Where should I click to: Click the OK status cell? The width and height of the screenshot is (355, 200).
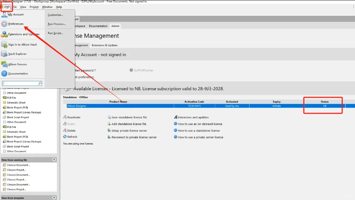pyautogui.click(x=325, y=106)
